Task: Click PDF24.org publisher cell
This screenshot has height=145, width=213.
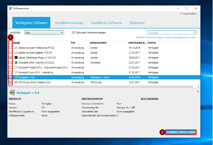Action: coord(96,82)
